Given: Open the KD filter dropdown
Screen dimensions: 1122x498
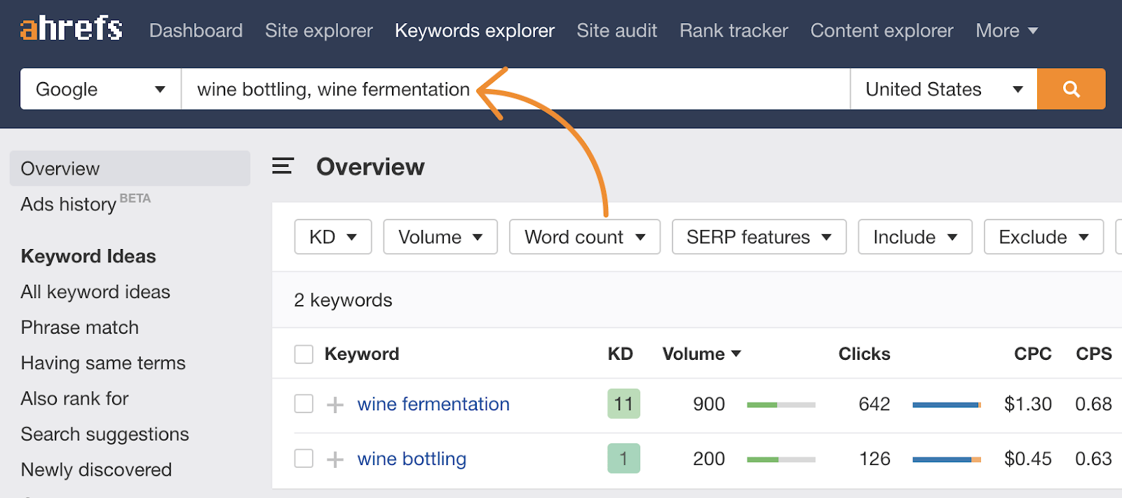Looking at the screenshot, I should tap(333, 237).
